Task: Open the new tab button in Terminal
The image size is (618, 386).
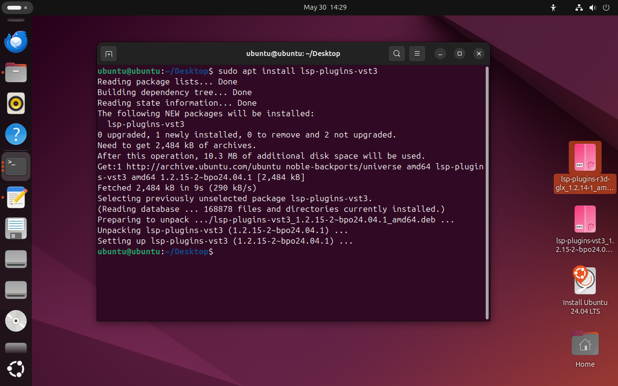Action: click(109, 54)
